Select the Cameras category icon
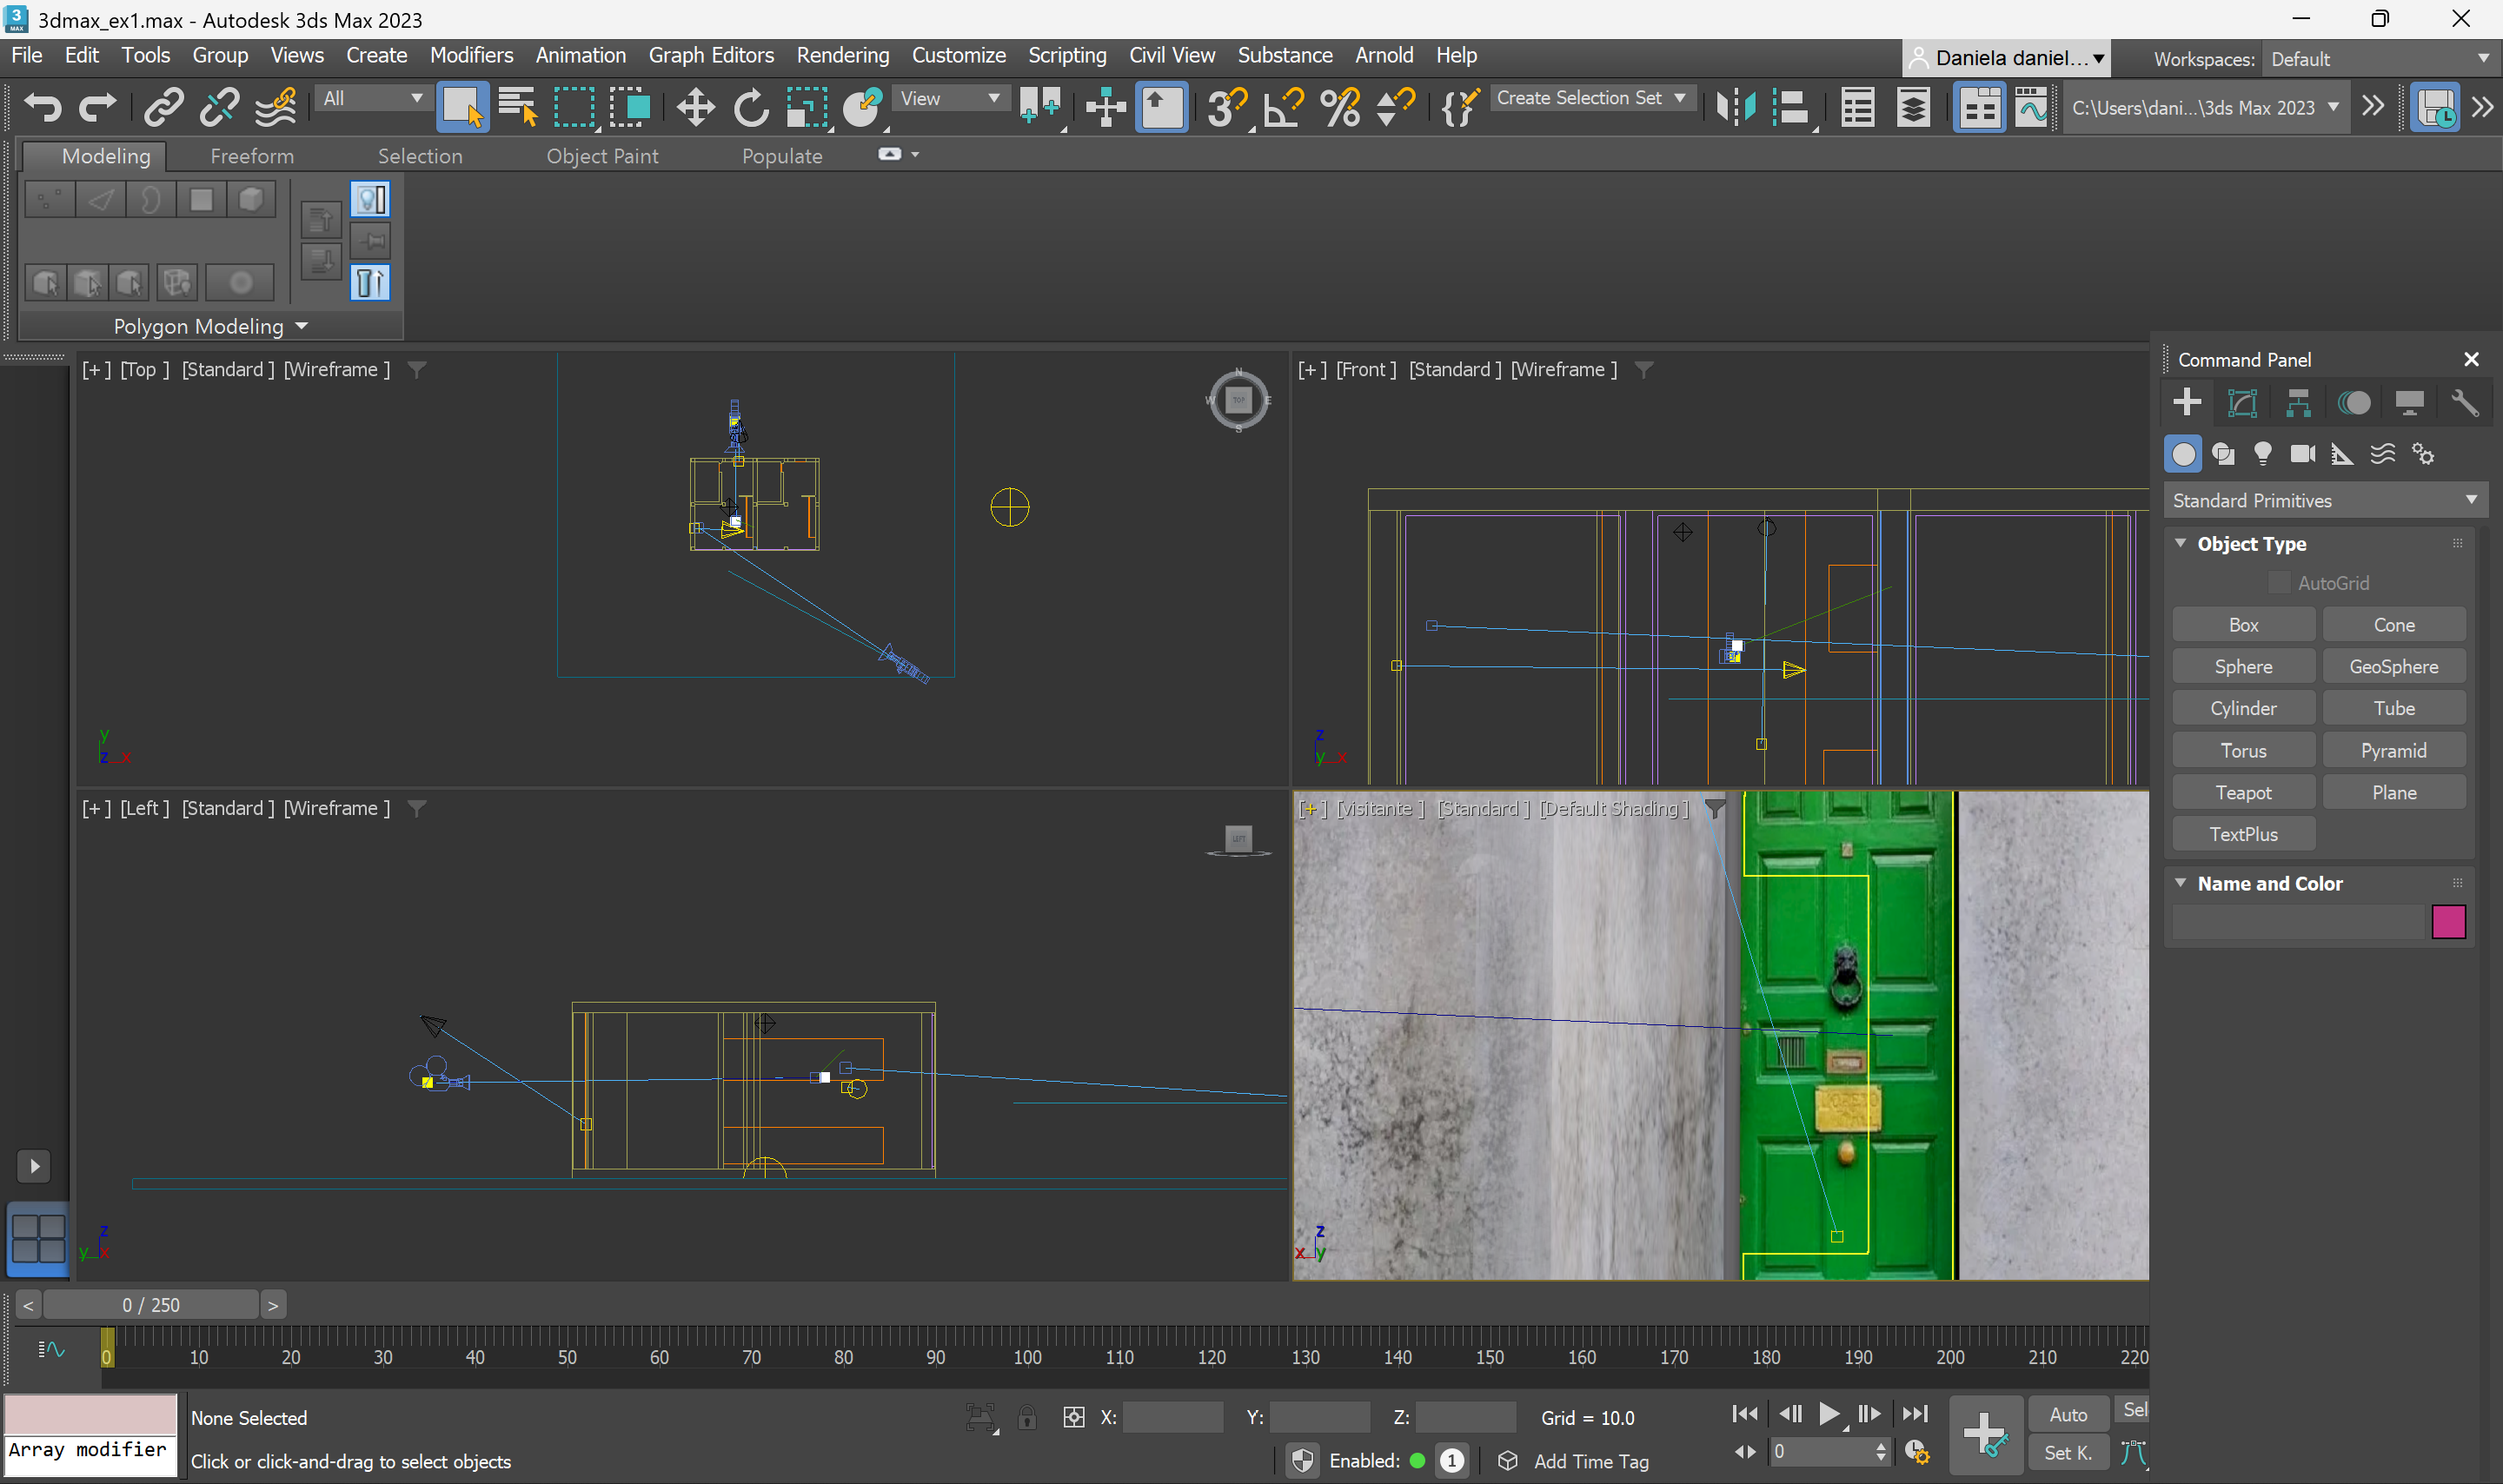 click(2302, 454)
